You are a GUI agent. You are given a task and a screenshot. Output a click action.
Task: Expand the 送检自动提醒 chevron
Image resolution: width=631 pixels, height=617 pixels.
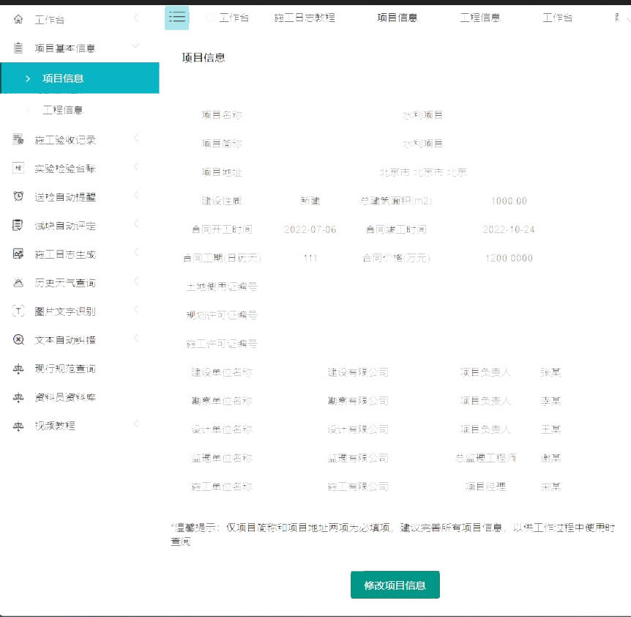pyautogui.click(x=135, y=195)
